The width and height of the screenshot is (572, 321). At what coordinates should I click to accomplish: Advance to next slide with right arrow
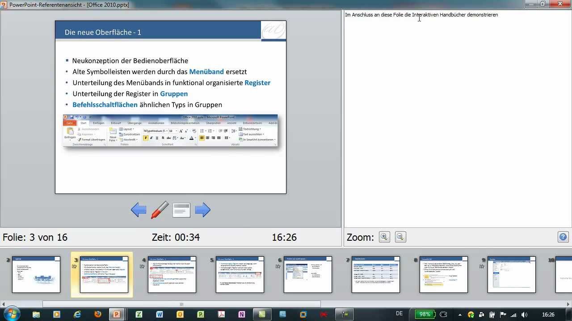coord(203,210)
